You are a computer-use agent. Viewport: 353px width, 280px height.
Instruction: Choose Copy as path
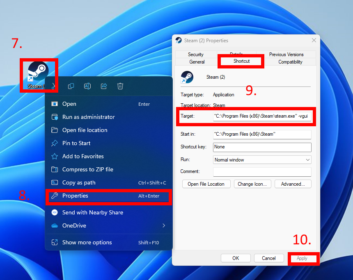pyautogui.click(x=109, y=182)
